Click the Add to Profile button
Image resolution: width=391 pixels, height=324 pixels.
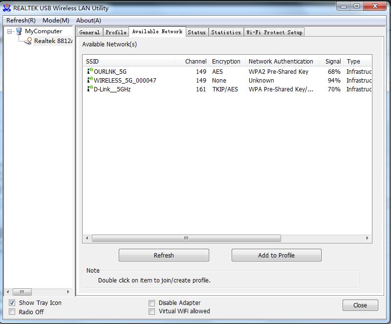pyautogui.click(x=277, y=255)
